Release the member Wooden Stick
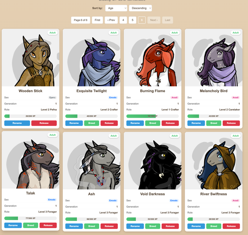 click(44, 123)
